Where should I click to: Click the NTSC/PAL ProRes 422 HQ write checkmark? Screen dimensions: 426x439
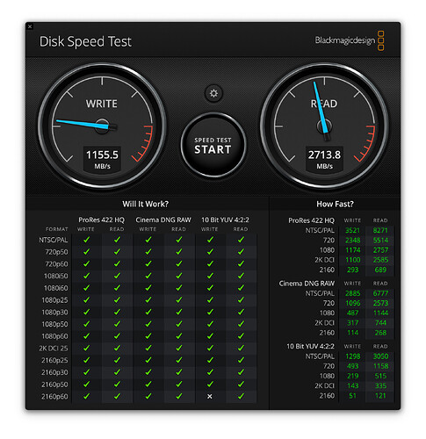click(x=86, y=240)
